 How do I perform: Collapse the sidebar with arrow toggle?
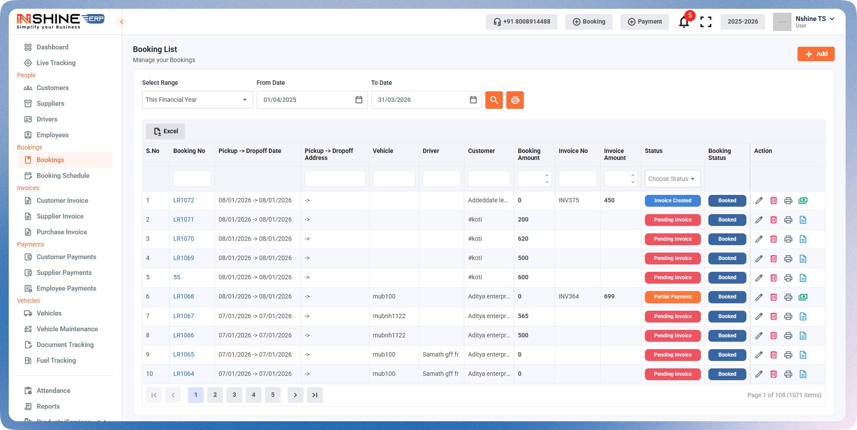coord(122,22)
